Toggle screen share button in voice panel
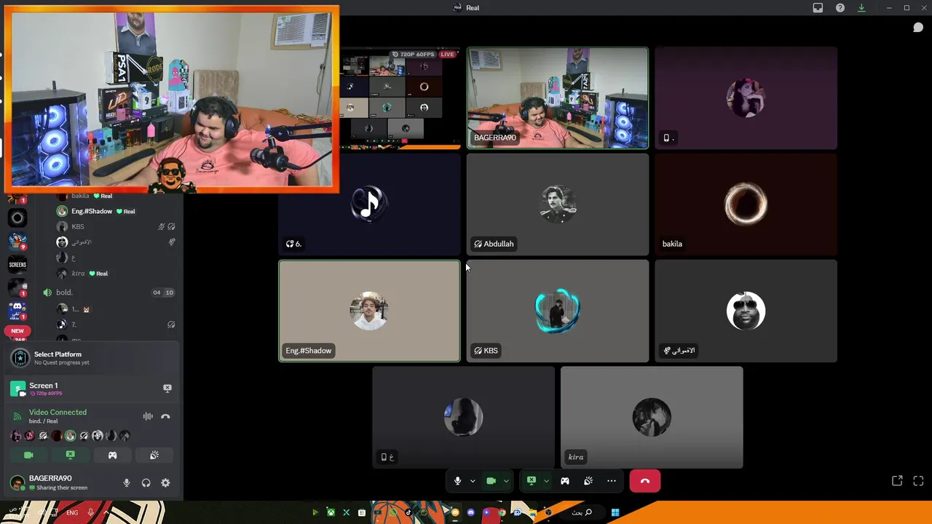932x524 pixels. (70, 455)
